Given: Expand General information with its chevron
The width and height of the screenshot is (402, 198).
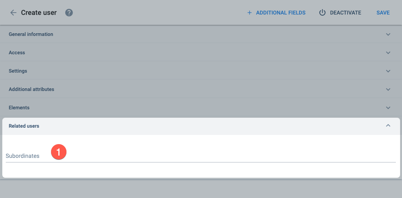Looking at the screenshot, I should [x=388, y=34].
